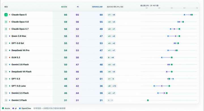
Task: Click the 0 / 0 badge for Gemini 3 Flash
Action: coord(110,100)
